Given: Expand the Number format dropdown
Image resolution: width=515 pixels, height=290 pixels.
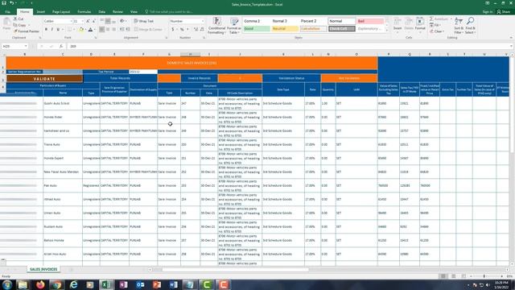Looking at the screenshot, I should pyautogui.click(x=203, y=21).
